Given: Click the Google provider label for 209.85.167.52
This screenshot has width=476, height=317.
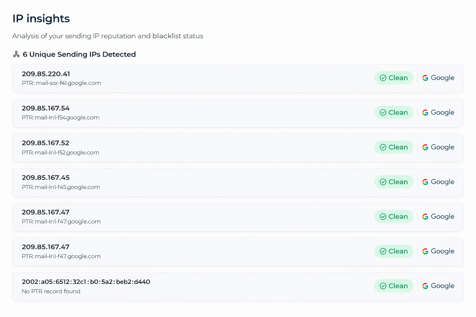Looking at the screenshot, I should point(443,147).
